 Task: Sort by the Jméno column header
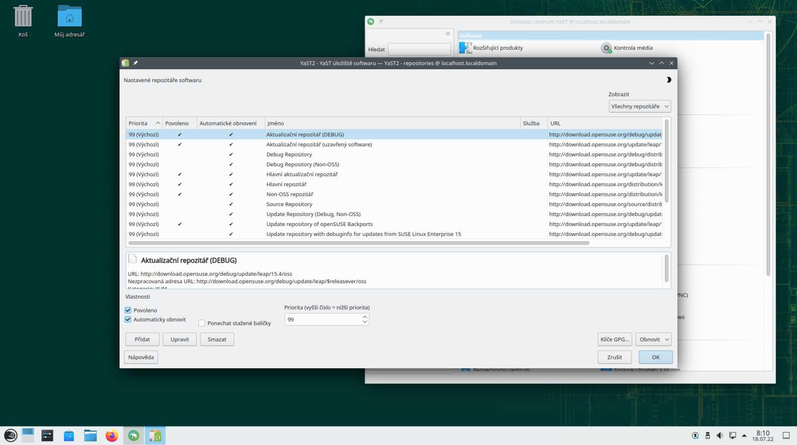(x=392, y=123)
